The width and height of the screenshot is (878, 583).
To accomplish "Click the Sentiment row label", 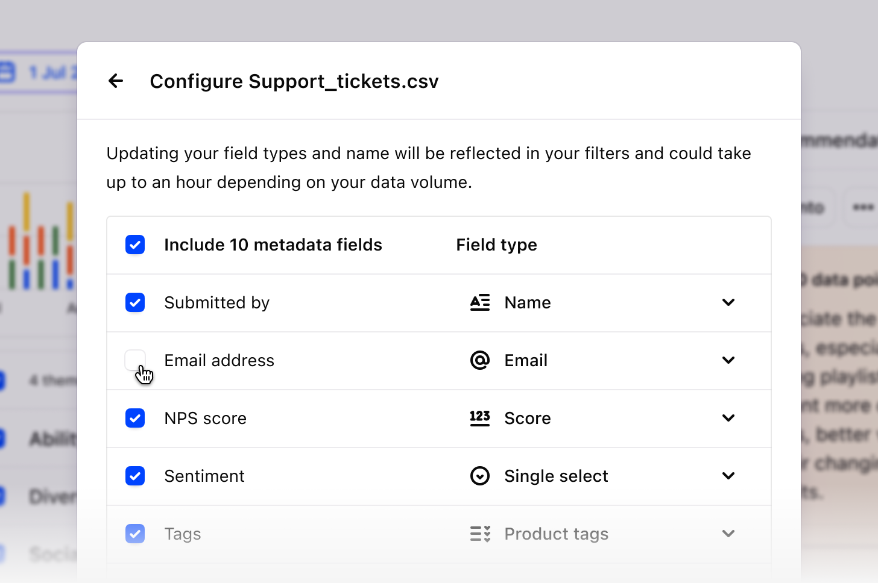I will click(204, 476).
